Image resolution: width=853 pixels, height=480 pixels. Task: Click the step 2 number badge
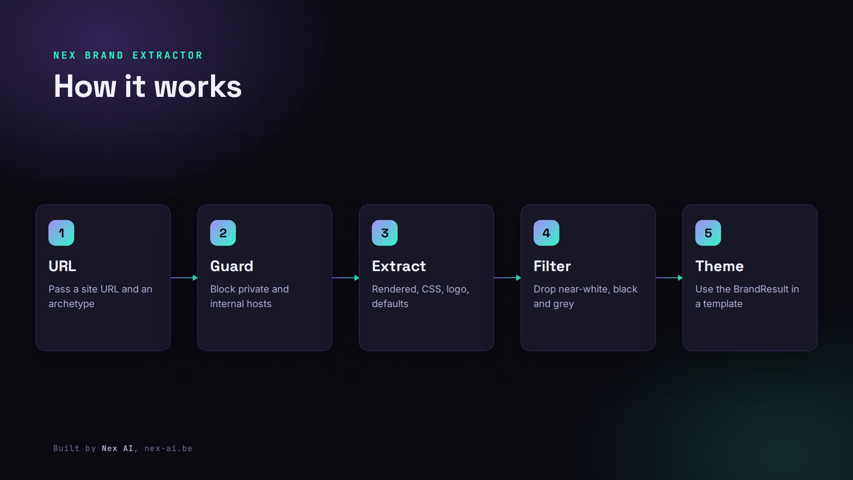click(223, 233)
